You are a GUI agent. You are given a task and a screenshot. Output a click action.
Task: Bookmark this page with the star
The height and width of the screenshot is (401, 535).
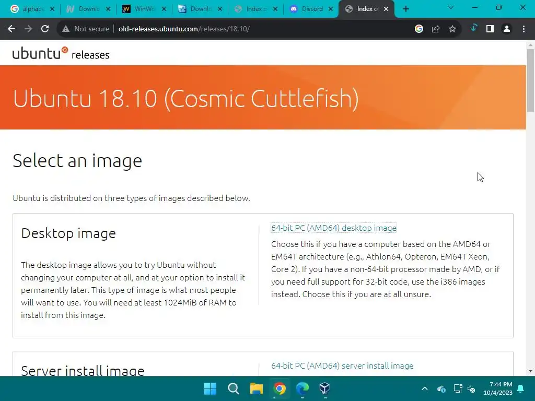[x=452, y=29]
